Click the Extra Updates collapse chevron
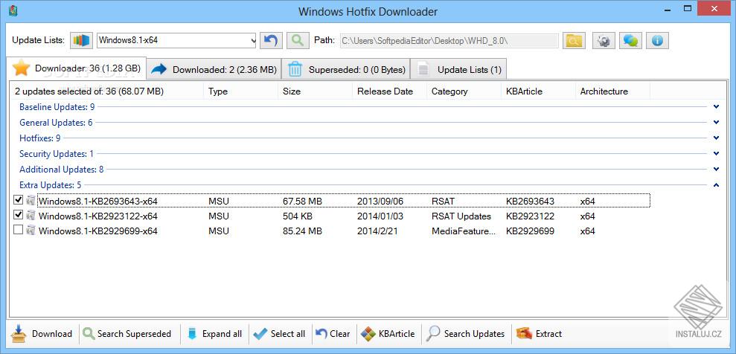The width and height of the screenshot is (736, 354). tap(717, 184)
